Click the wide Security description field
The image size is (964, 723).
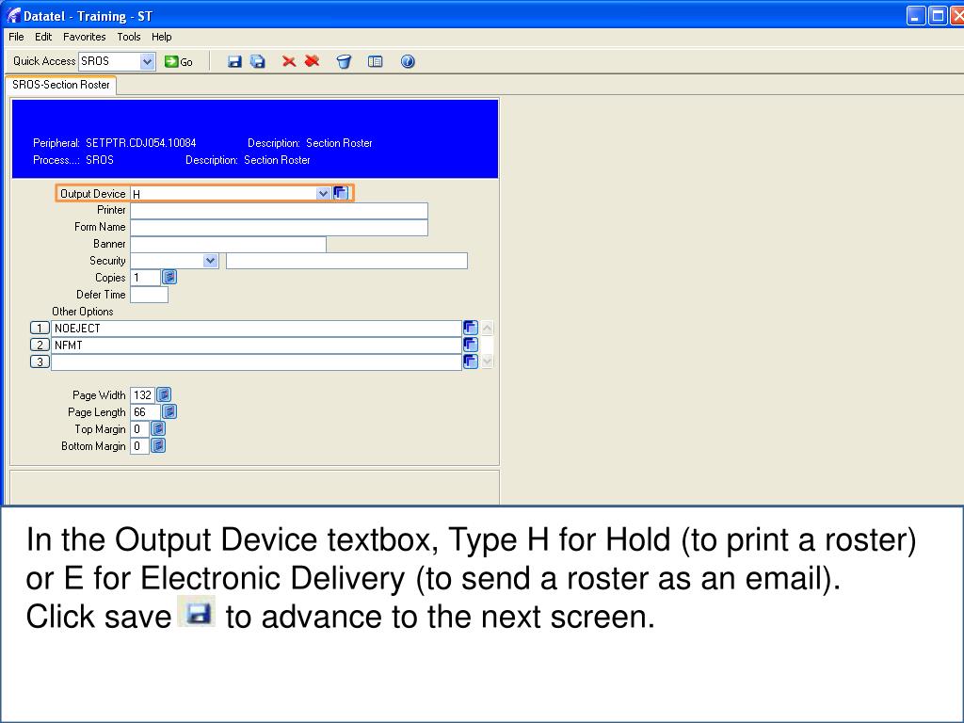[x=346, y=261]
